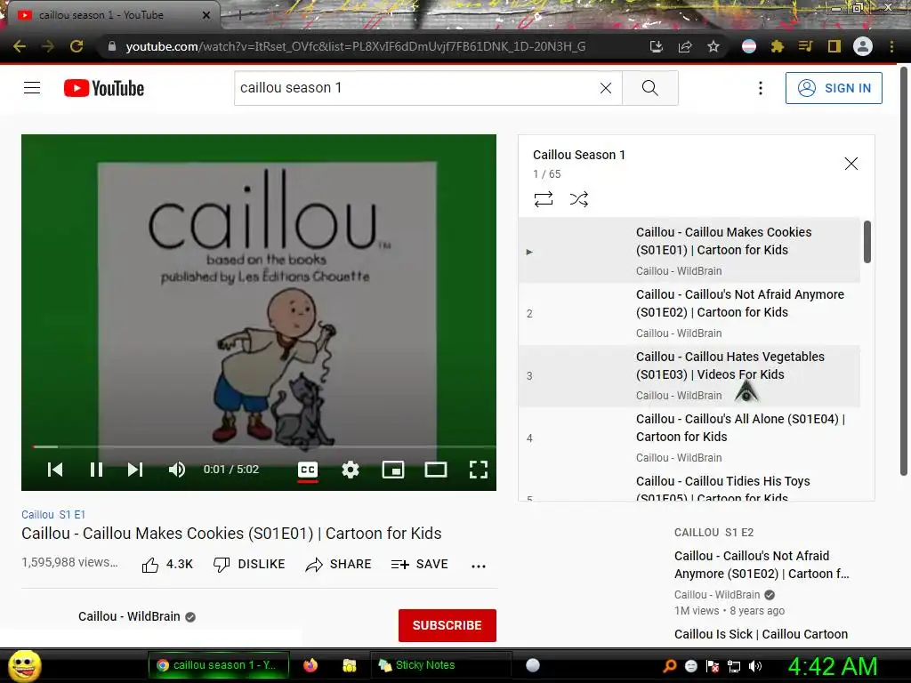Open the YouTube hamburger guide menu

[x=32, y=88]
